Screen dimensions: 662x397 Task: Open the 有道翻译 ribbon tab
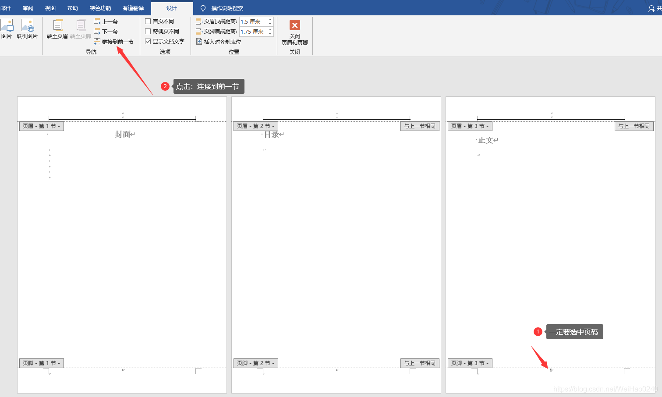(x=133, y=8)
